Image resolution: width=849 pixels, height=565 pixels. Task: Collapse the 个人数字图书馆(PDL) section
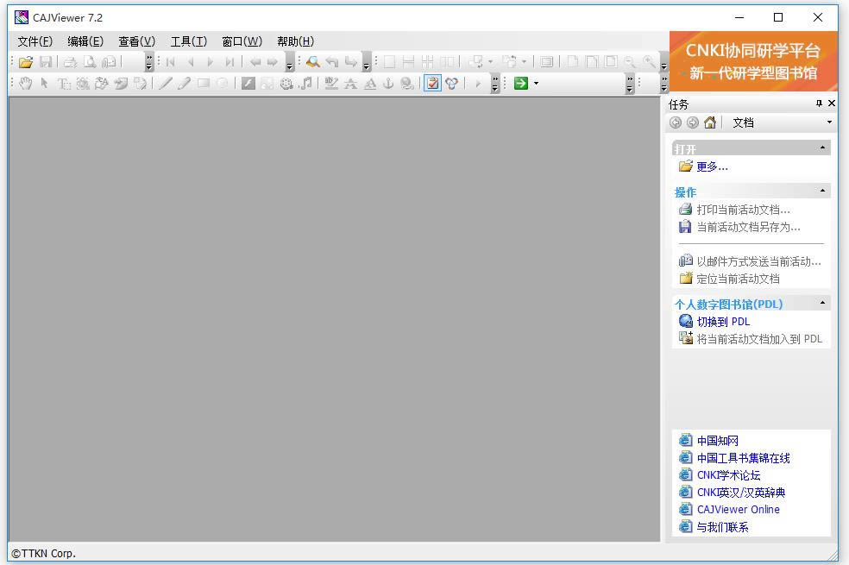[822, 303]
